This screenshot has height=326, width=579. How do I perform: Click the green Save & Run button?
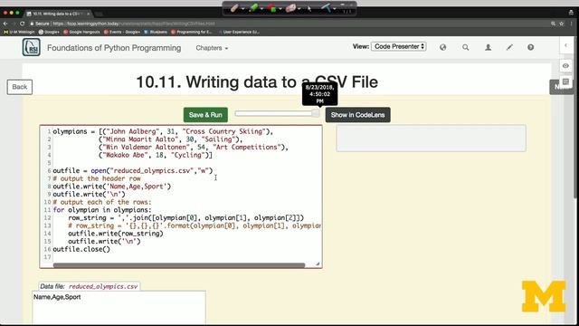coord(205,115)
